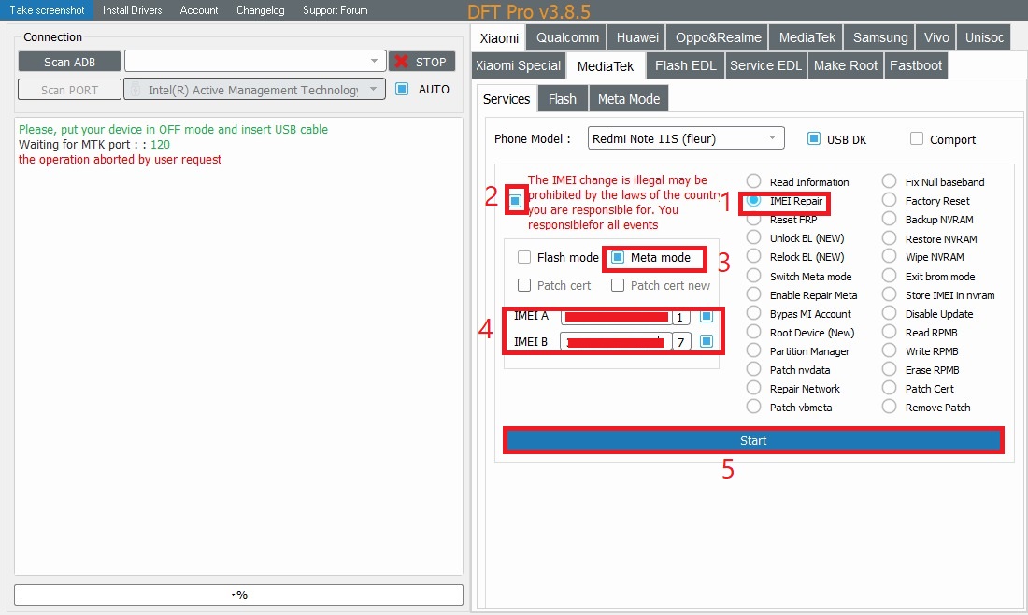
Task: Open the Make Root sub-tab
Action: coord(846,65)
